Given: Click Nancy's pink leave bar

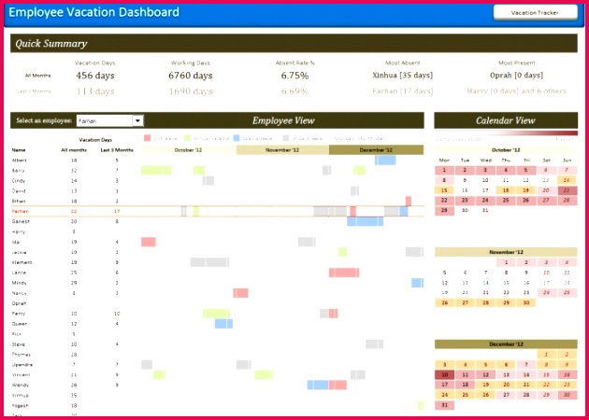Looking at the screenshot, I should pos(241,293).
